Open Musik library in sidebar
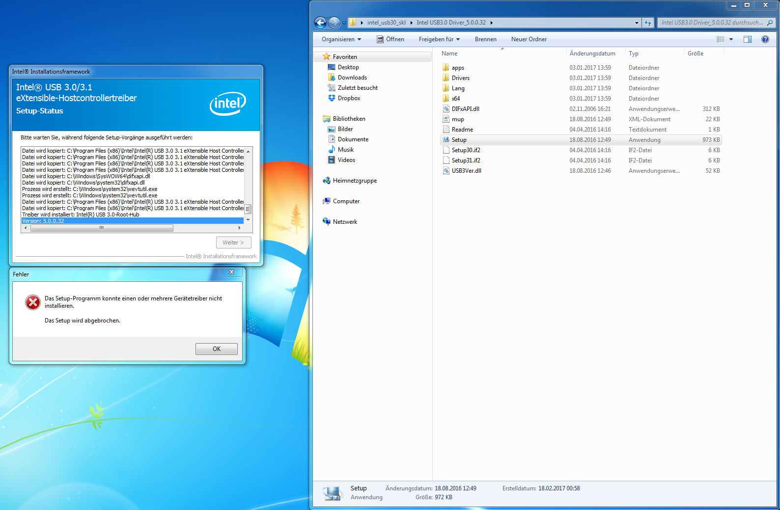 pyautogui.click(x=340, y=150)
